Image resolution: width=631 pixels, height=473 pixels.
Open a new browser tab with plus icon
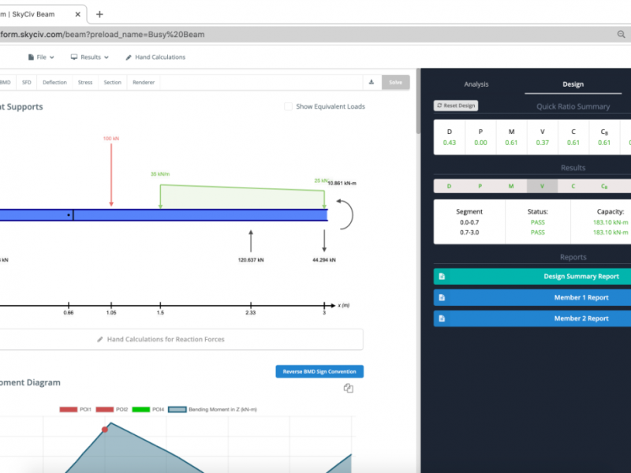pyautogui.click(x=99, y=14)
